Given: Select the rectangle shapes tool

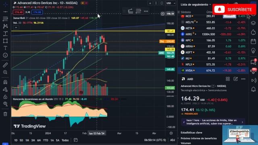Looking at the screenshot, I should coord(5,41).
